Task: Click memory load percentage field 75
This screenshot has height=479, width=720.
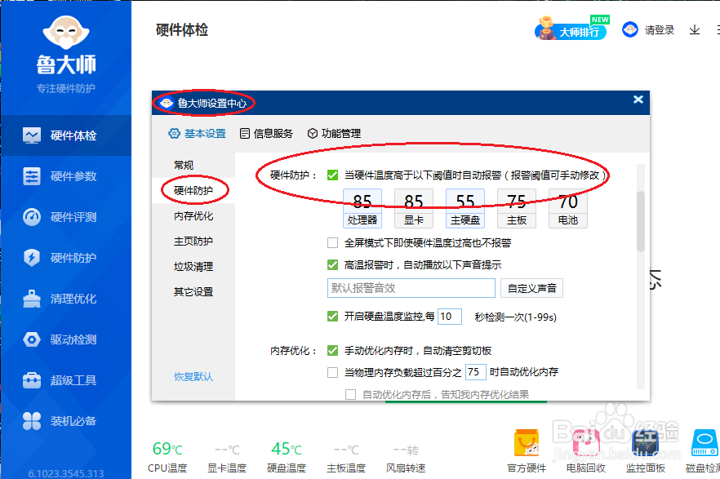Action: (x=476, y=371)
